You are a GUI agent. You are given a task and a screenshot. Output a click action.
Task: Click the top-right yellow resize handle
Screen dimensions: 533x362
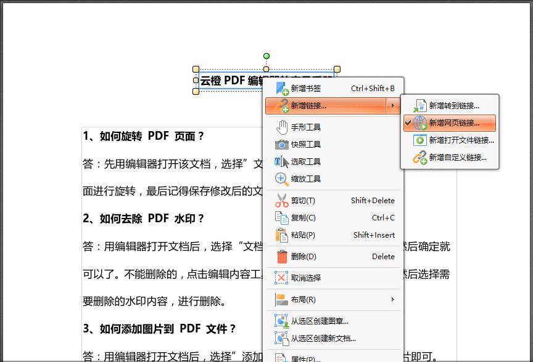[337, 69]
